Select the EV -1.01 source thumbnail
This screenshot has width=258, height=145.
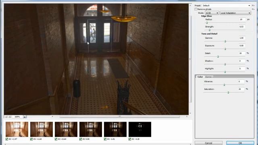click(115, 129)
